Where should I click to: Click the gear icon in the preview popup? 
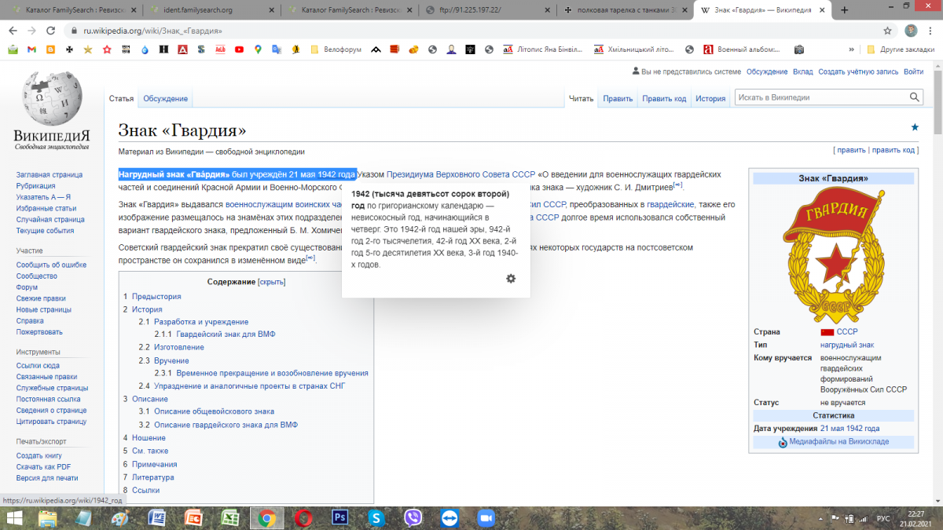[x=511, y=279]
